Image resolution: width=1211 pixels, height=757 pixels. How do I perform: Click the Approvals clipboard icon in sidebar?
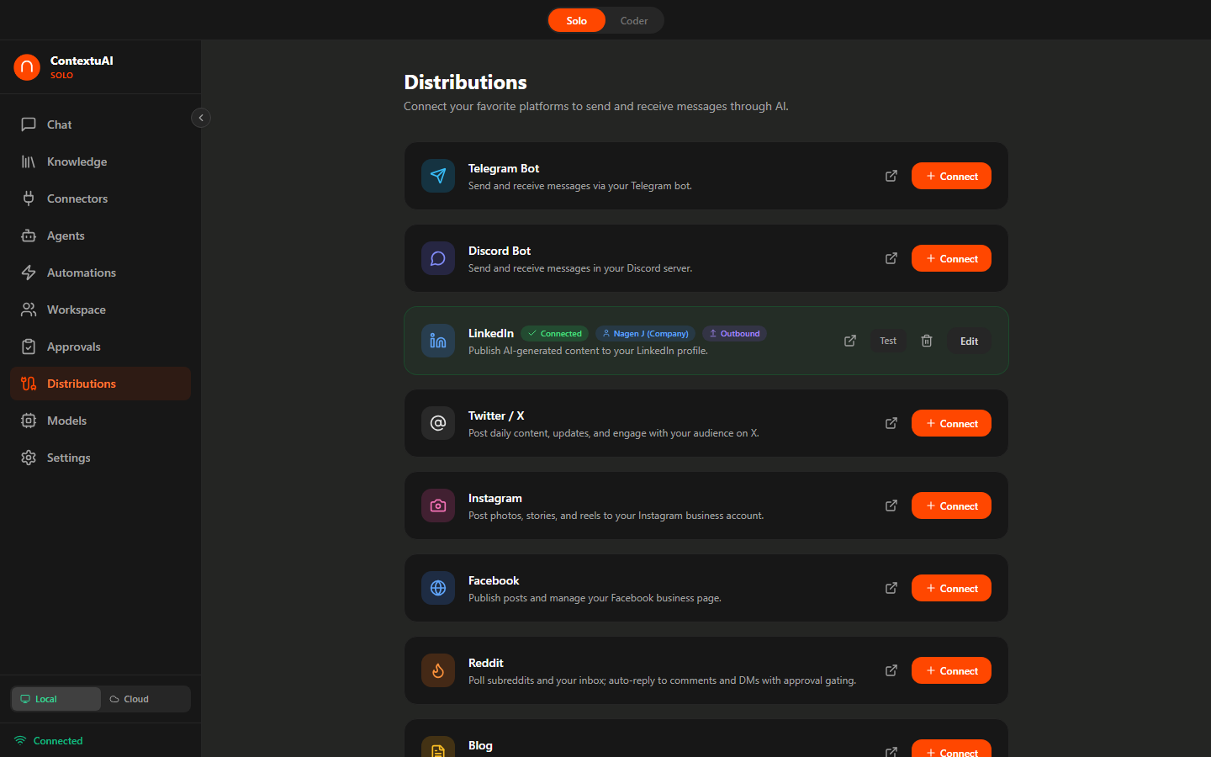29,347
